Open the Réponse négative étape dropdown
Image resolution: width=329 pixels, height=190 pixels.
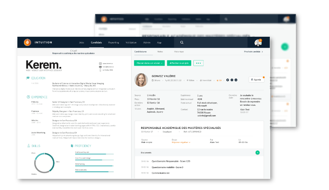point(181,142)
